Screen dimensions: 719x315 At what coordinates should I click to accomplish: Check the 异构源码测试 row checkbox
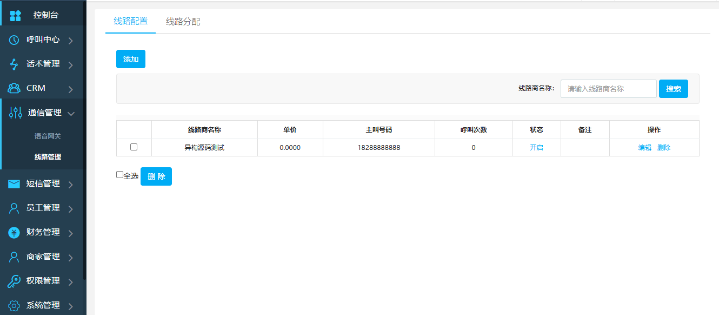[134, 147]
